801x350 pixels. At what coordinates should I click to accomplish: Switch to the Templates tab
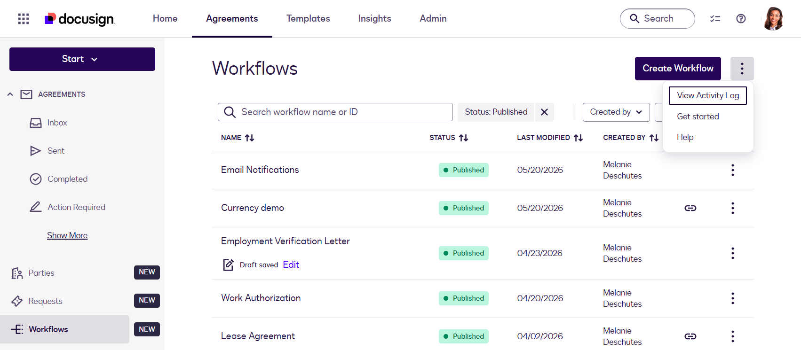[x=308, y=18]
